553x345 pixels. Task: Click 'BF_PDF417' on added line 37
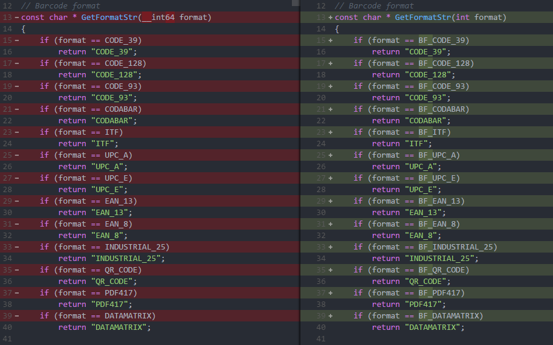tap(439, 292)
